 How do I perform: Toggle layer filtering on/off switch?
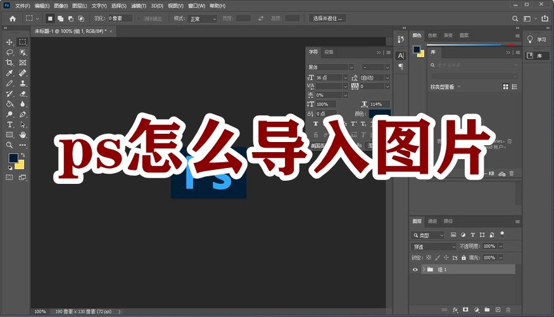[502, 234]
